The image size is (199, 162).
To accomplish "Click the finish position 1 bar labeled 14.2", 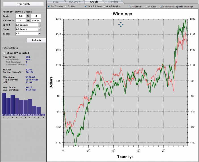I will (4, 104).
